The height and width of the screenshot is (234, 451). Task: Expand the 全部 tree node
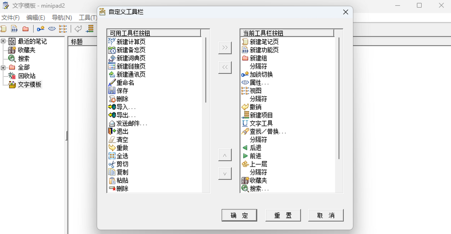click(3, 67)
